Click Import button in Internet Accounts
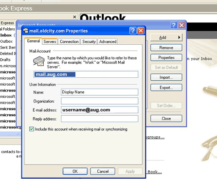Viewport: 217px width, 179px height. 166,77
